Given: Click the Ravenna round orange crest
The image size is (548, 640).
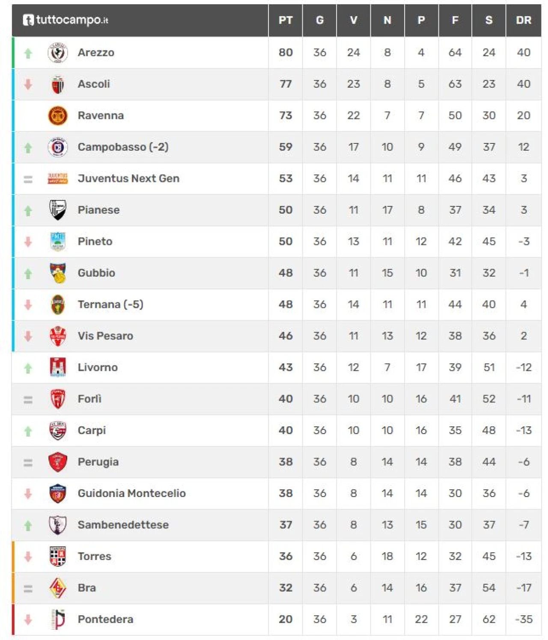Looking at the screenshot, I should [x=58, y=116].
